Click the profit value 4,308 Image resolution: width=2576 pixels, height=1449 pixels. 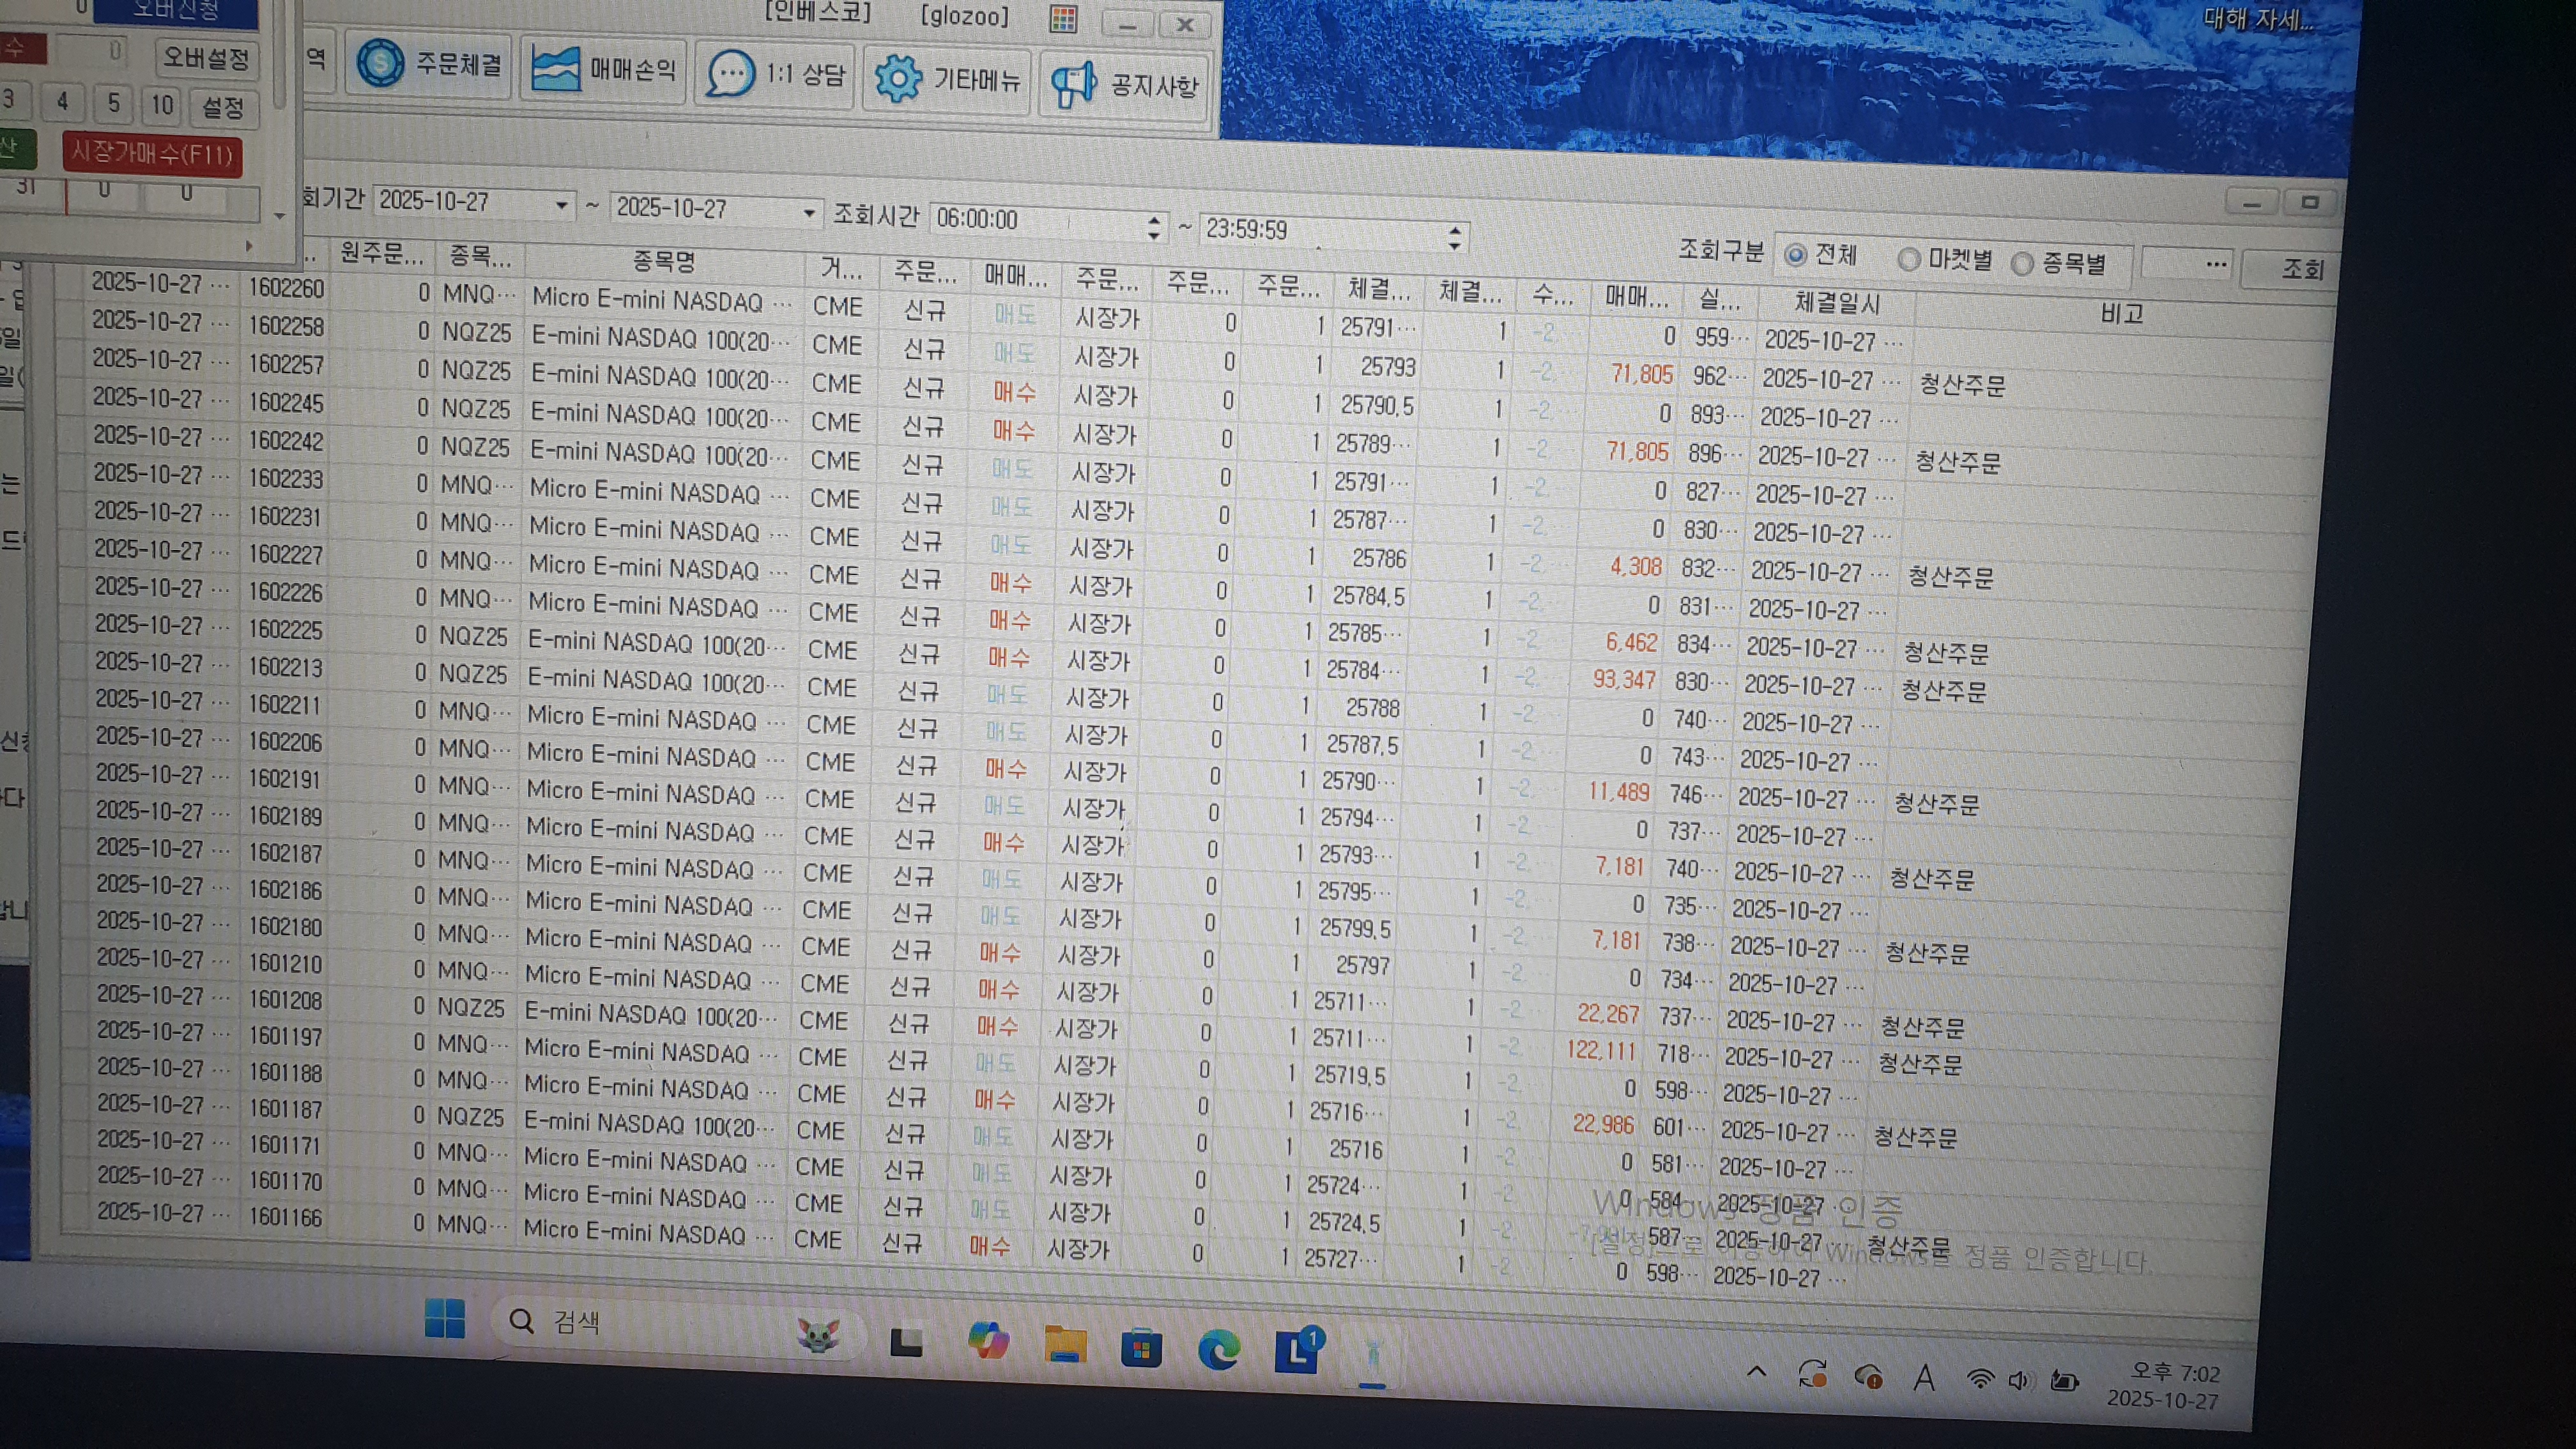pos(1636,567)
